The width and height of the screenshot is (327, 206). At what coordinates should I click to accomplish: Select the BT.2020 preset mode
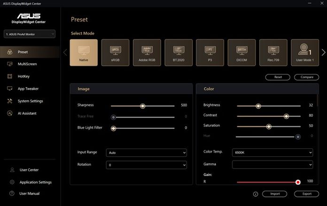[x=179, y=52]
